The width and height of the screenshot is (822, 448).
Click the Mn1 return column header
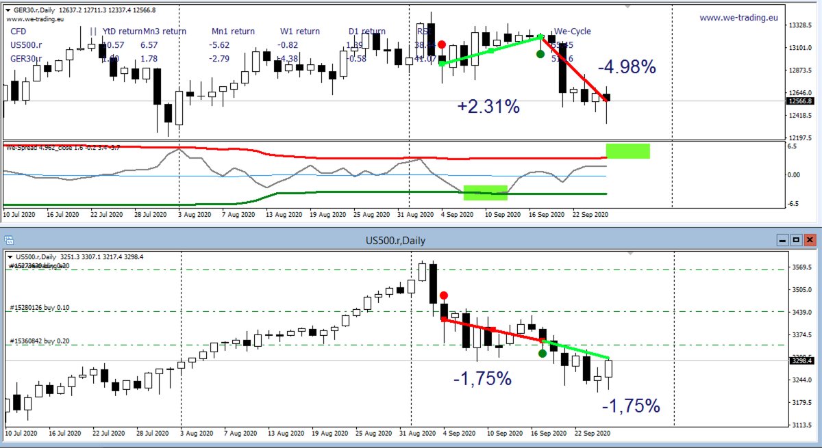click(x=233, y=31)
